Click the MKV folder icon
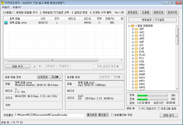 click(x=137, y=71)
